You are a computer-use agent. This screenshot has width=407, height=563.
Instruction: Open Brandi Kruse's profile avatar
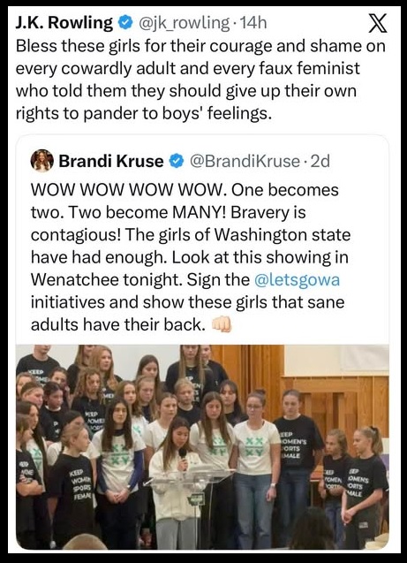coord(42,160)
